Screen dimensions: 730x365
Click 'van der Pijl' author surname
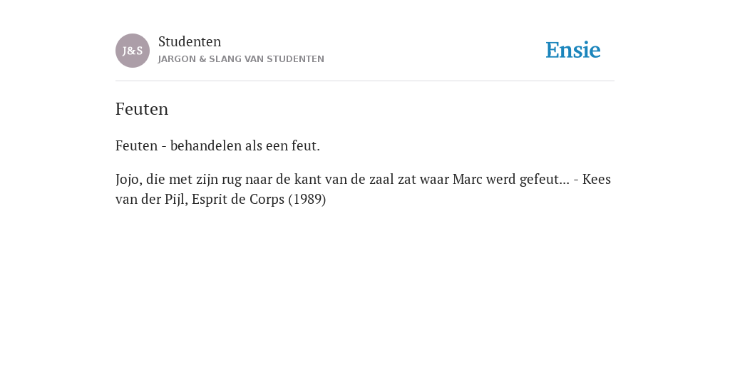coord(151,200)
